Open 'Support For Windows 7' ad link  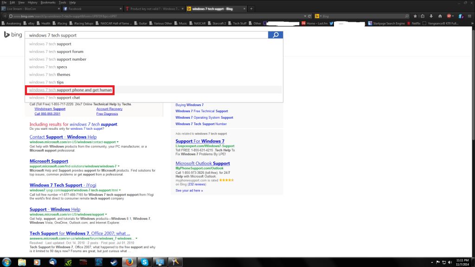[200, 141]
